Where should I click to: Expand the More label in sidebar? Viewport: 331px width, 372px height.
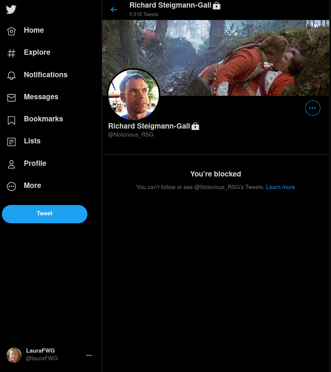(x=32, y=185)
